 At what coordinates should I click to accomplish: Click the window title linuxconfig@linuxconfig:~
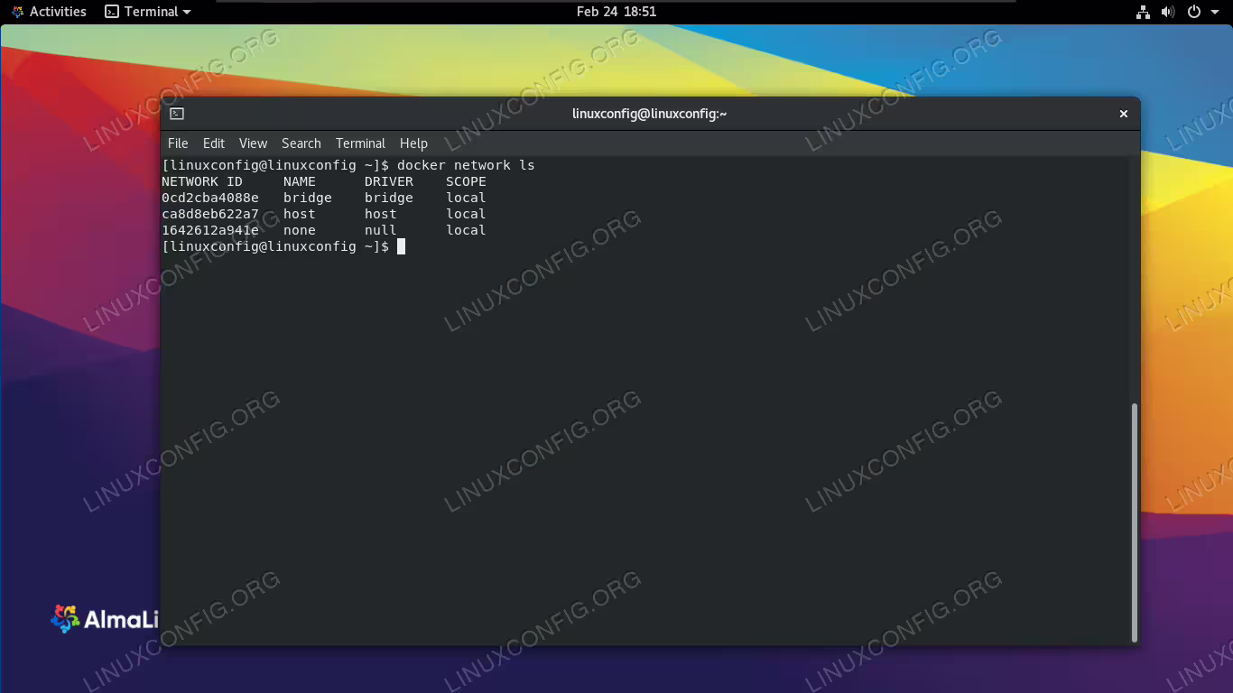[x=650, y=114]
